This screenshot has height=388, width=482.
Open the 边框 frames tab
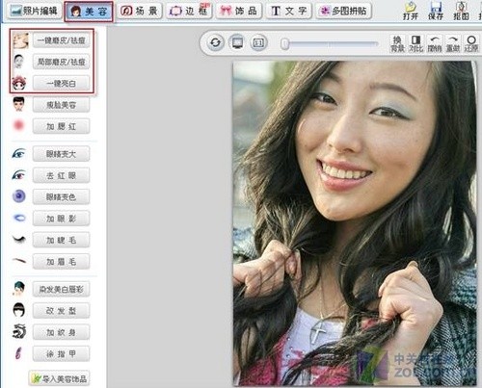coord(189,12)
